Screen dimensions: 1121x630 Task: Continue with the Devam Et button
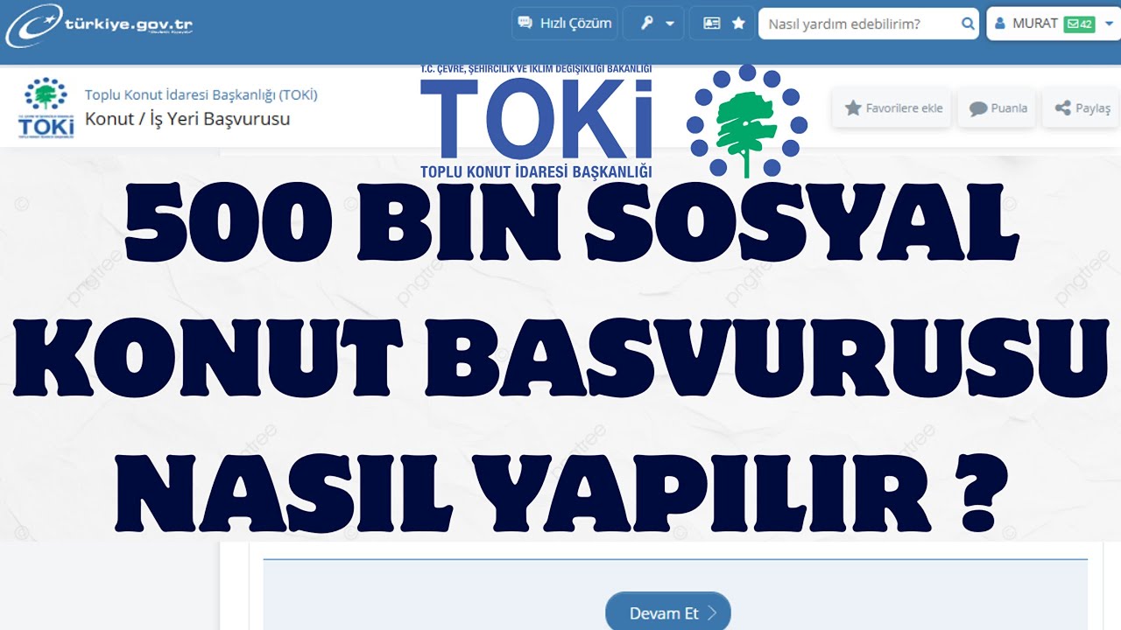click(668, 612)
